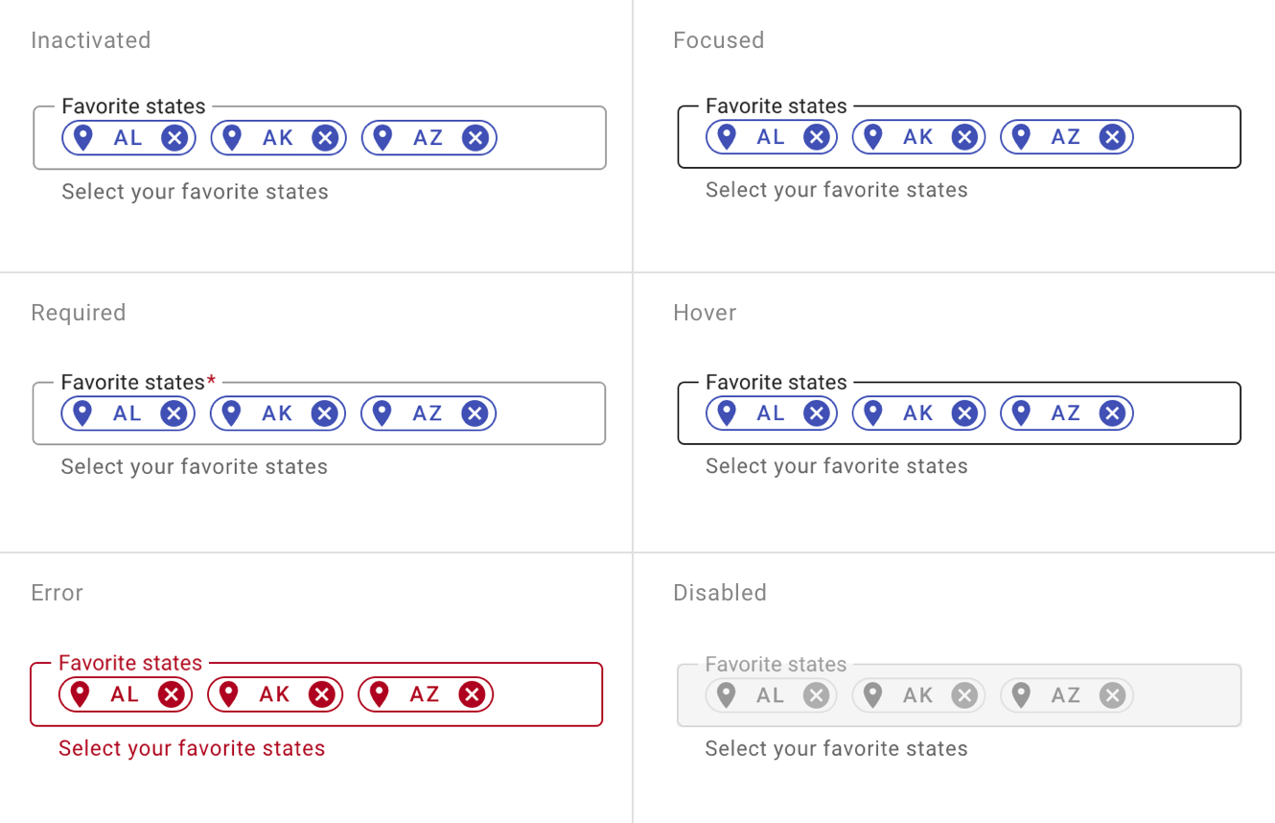
Task: Click the grayed-out AZ chip remove icon
Action: tap(1112, 695)
